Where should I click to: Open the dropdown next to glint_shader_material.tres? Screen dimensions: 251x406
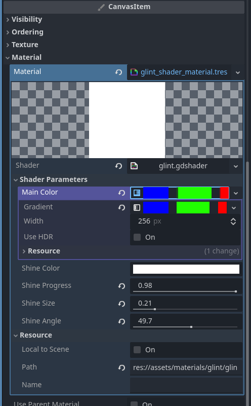click(238, 73)
